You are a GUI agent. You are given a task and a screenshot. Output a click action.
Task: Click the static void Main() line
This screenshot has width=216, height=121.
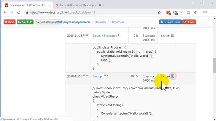[x=109, y=105]
